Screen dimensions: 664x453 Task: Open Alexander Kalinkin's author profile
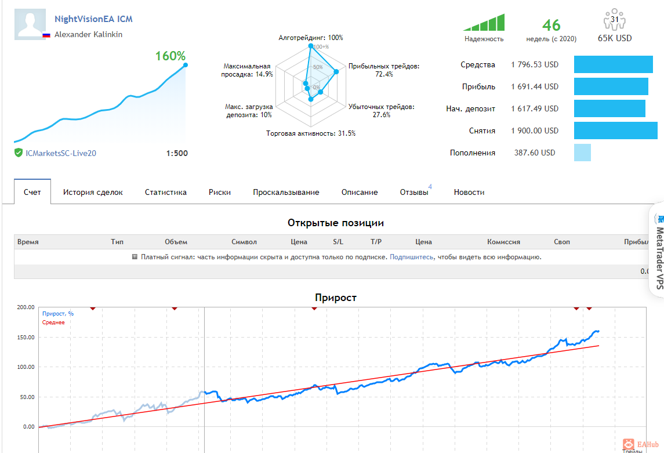(x=89, y=34)
